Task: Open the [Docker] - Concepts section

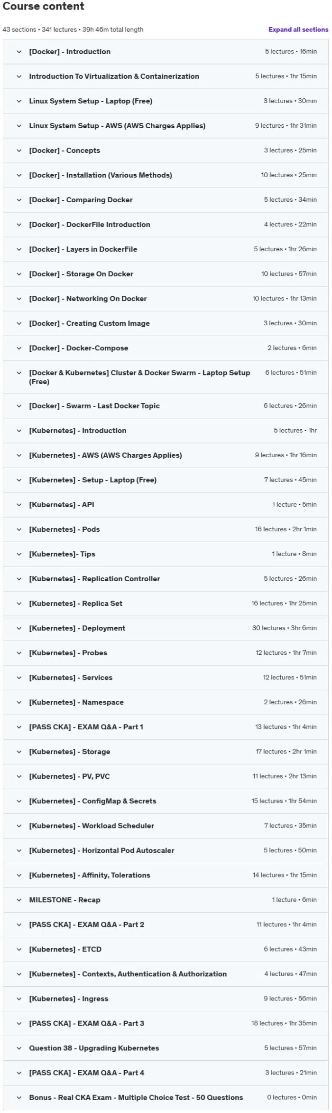Action: pos(166,151)
